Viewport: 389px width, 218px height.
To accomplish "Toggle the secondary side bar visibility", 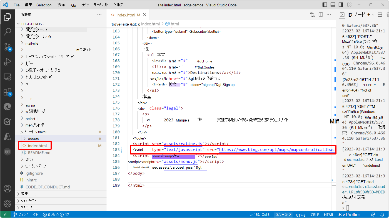I will pyautogui.click(x=341, y=4).
